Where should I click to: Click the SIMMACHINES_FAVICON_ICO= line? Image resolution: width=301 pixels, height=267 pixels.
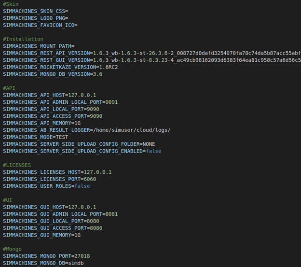(x=40, y=25)
